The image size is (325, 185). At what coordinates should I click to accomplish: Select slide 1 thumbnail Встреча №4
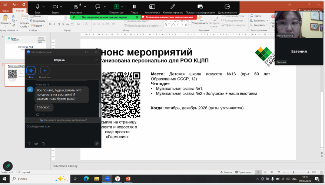(25, 48)
